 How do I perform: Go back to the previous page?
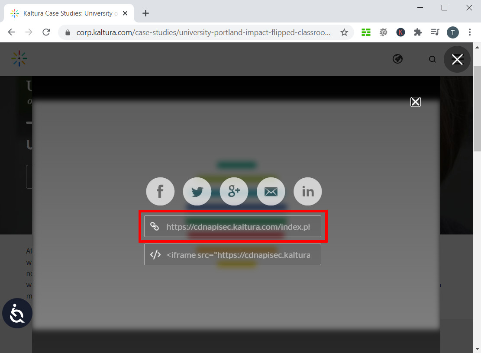click(x=11, y=32)
